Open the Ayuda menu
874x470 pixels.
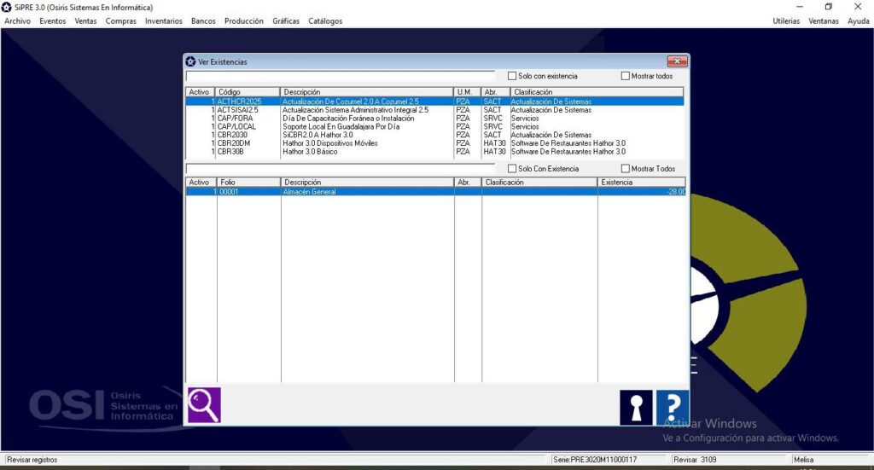pos(859,21)
